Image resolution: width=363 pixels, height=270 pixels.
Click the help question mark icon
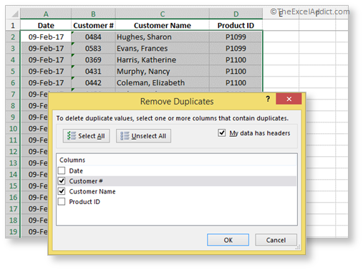pyautogui.click(x=268, y=99)
